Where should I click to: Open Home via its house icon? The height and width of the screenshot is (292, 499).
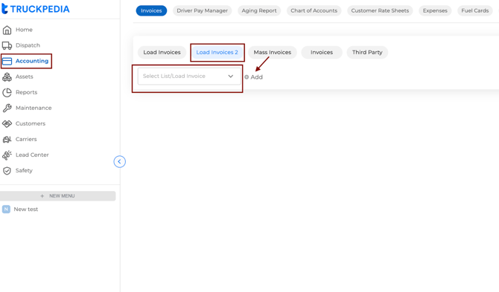click(7, 30)
